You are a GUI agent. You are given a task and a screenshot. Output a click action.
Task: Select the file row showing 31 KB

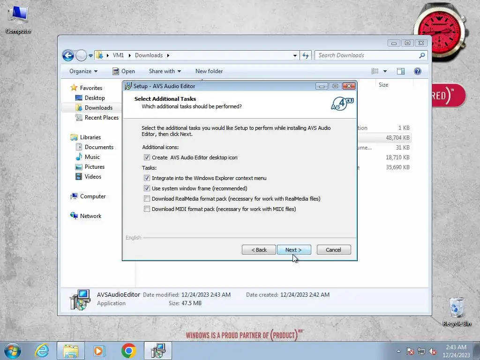[x=384, y=148]
